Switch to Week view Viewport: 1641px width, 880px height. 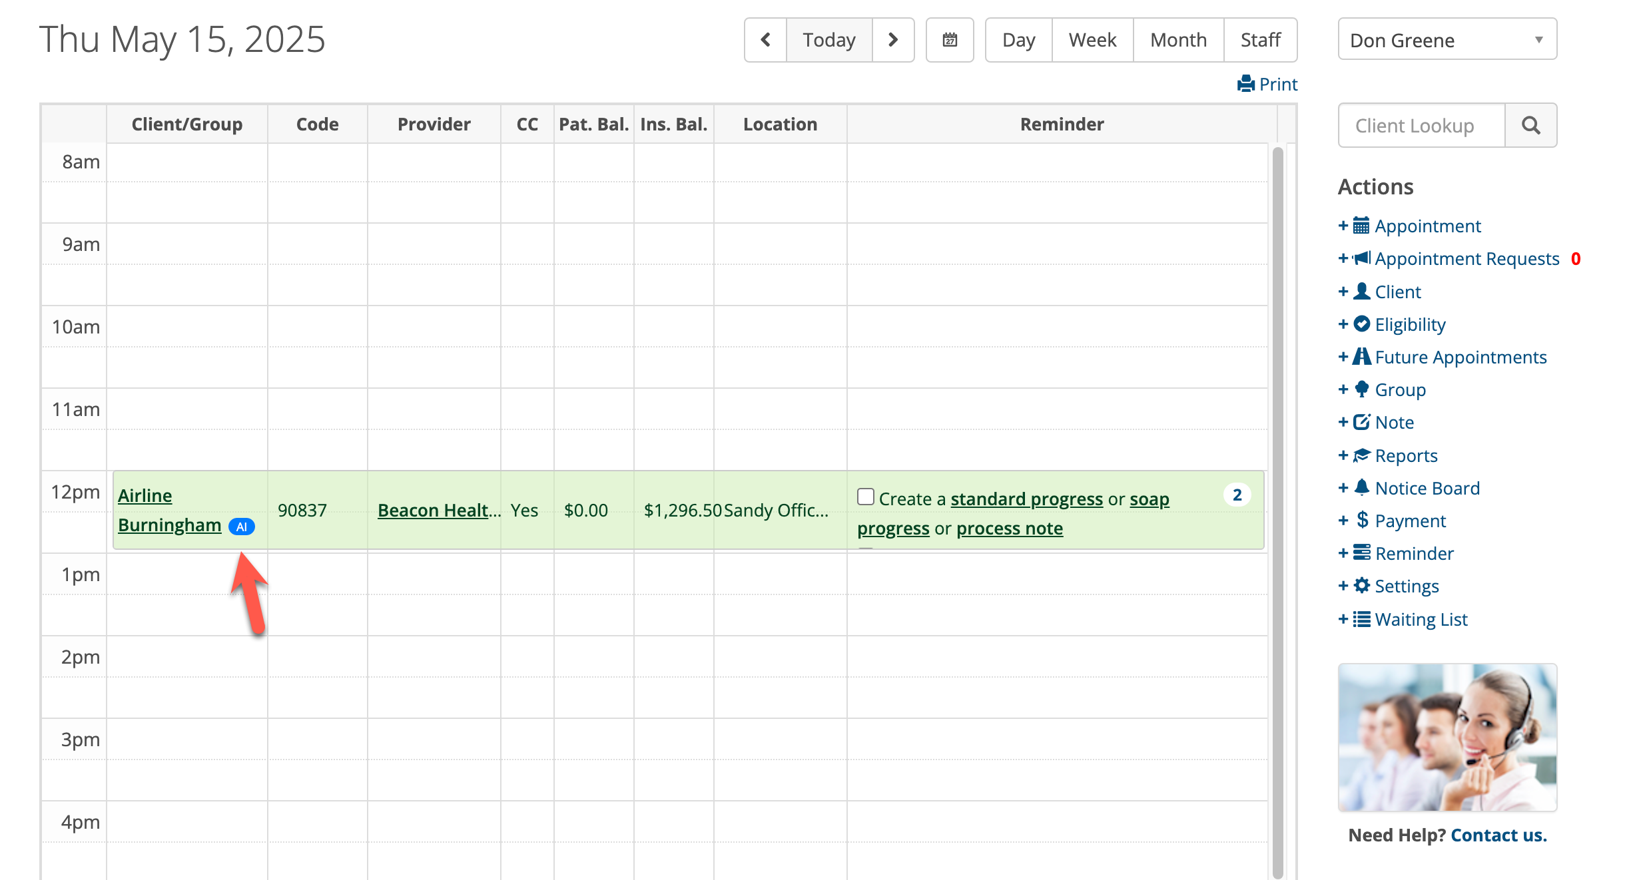(x=1092, y=40)
